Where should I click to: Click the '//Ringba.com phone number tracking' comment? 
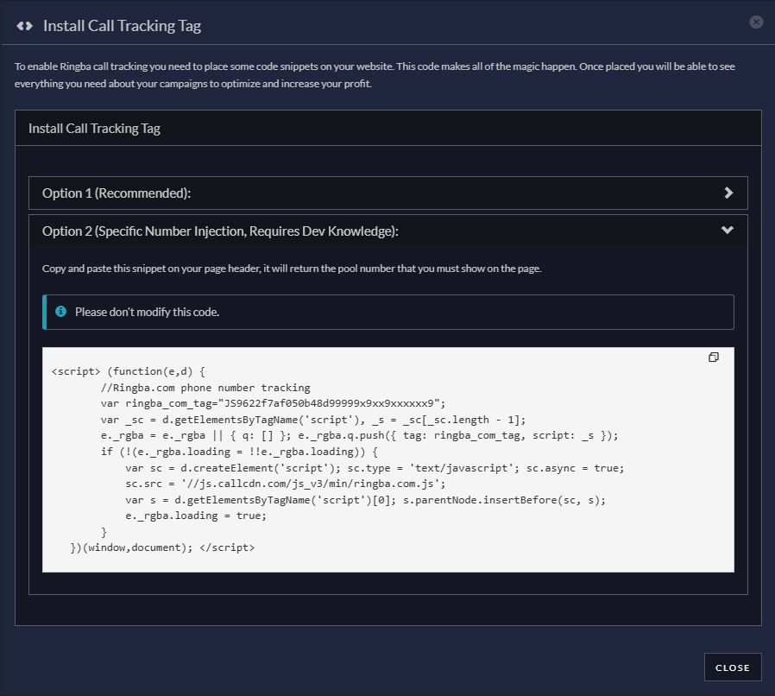[205, 388]
